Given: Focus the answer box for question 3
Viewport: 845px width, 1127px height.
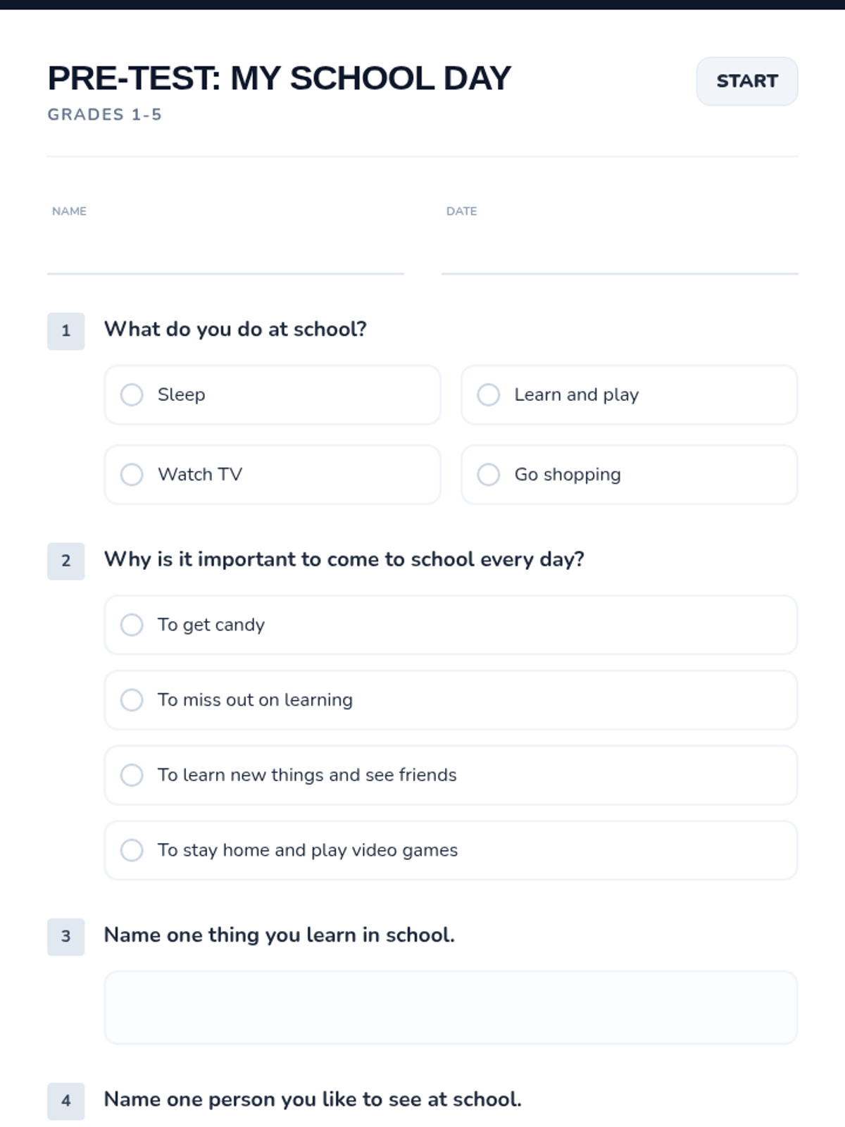Looking at the screenshot, I should click(451, 1007).
